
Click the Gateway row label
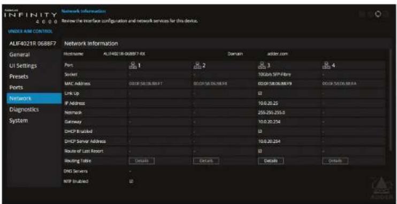pos(73,122)
